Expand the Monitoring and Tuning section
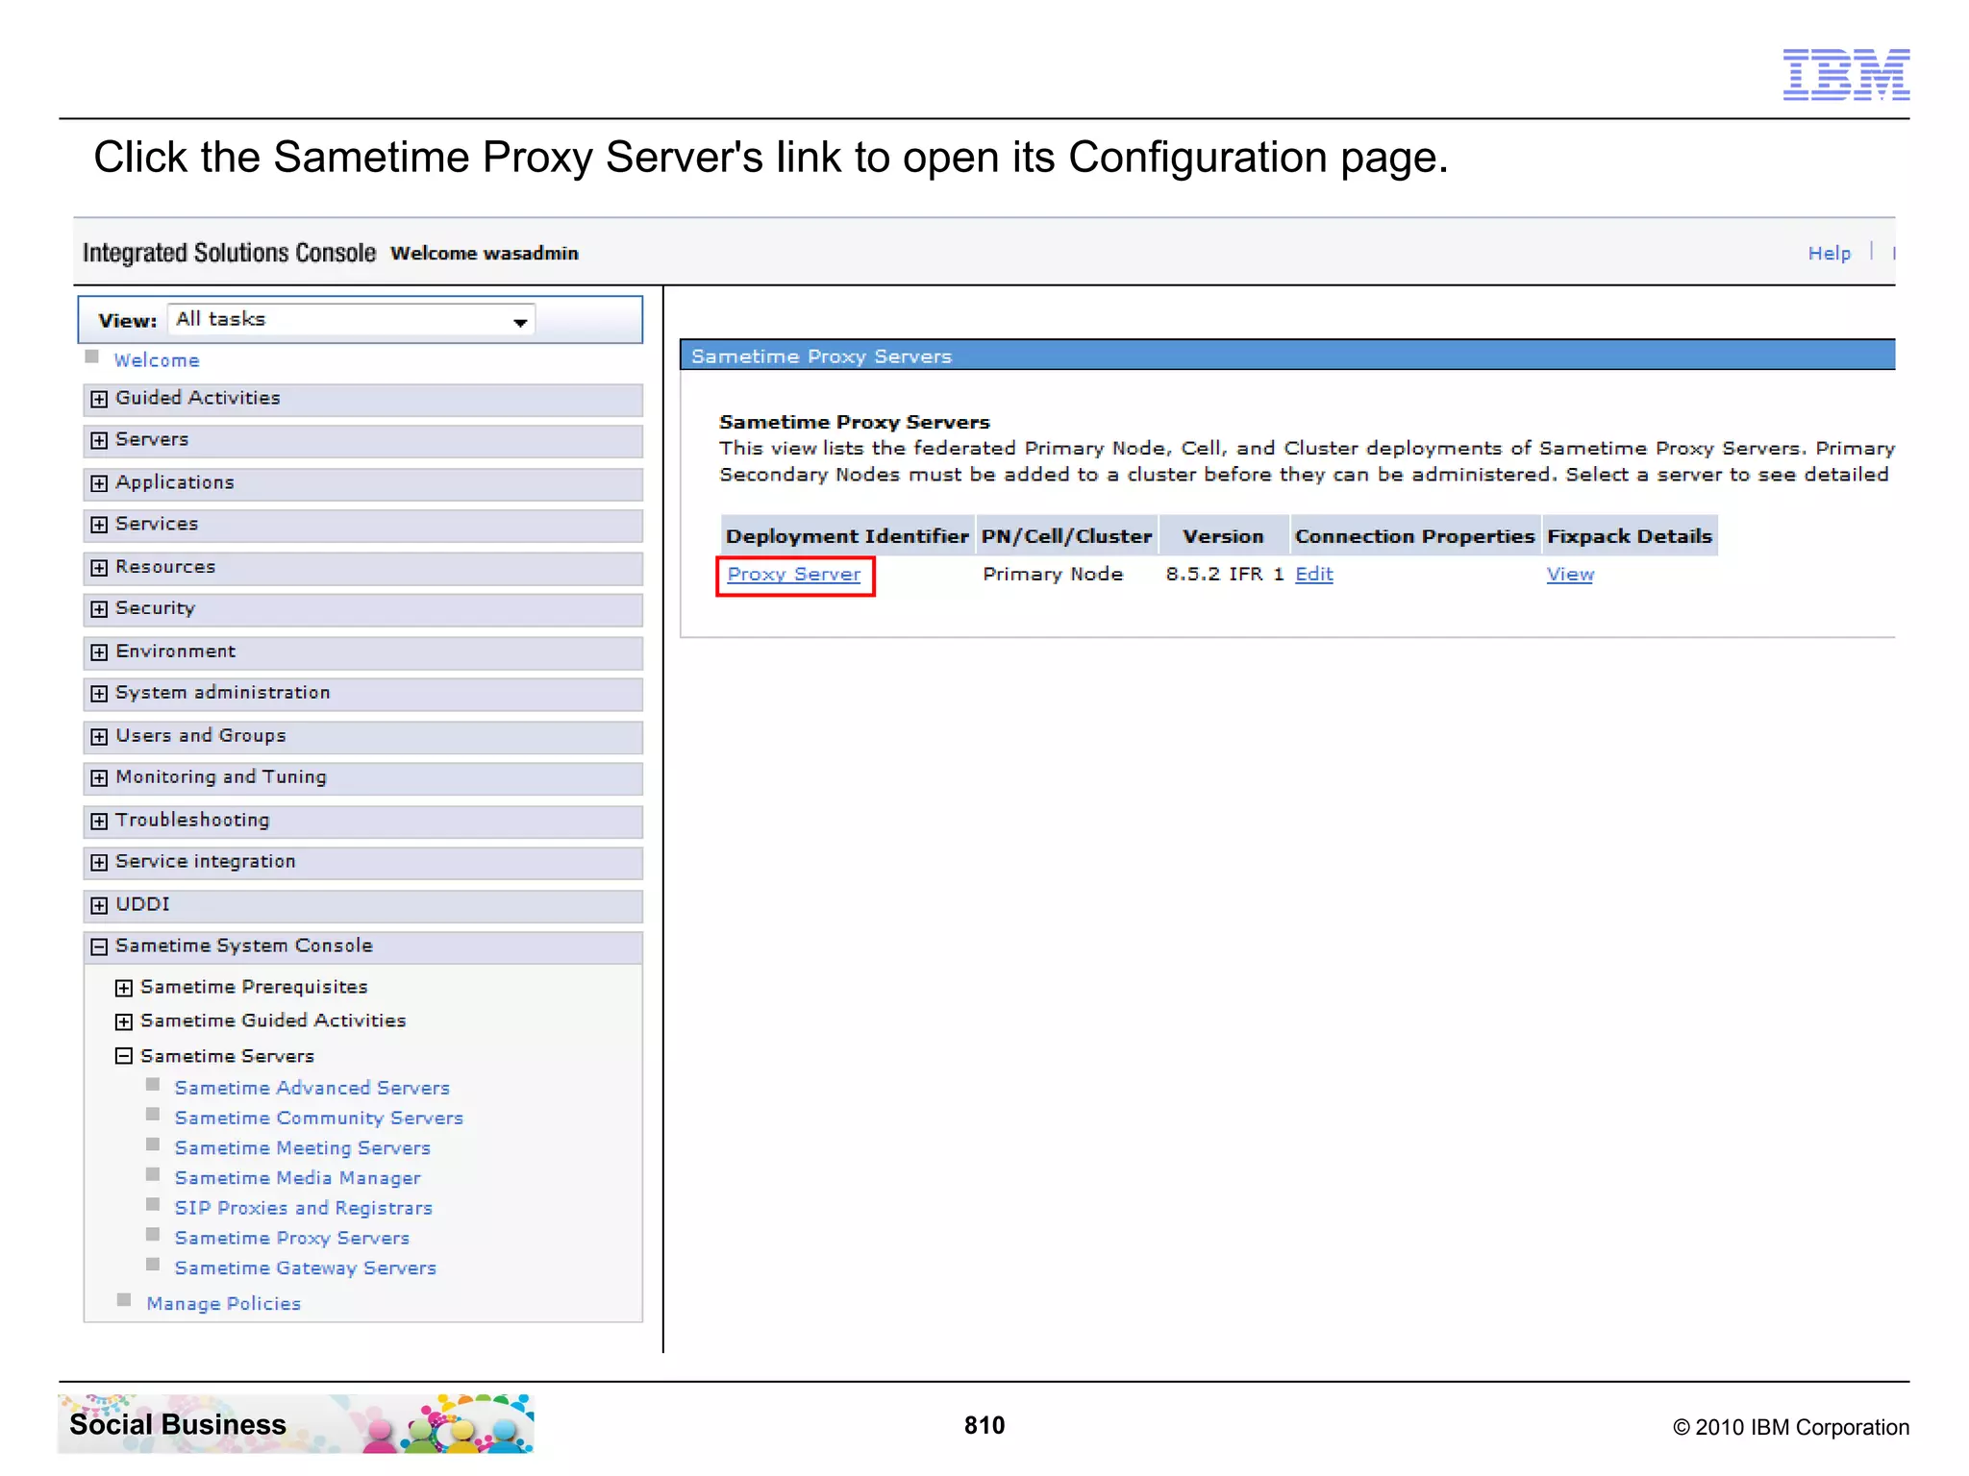 coord(99,778)
